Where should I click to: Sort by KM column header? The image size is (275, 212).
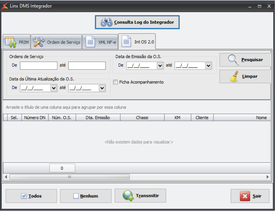point(178,117)
